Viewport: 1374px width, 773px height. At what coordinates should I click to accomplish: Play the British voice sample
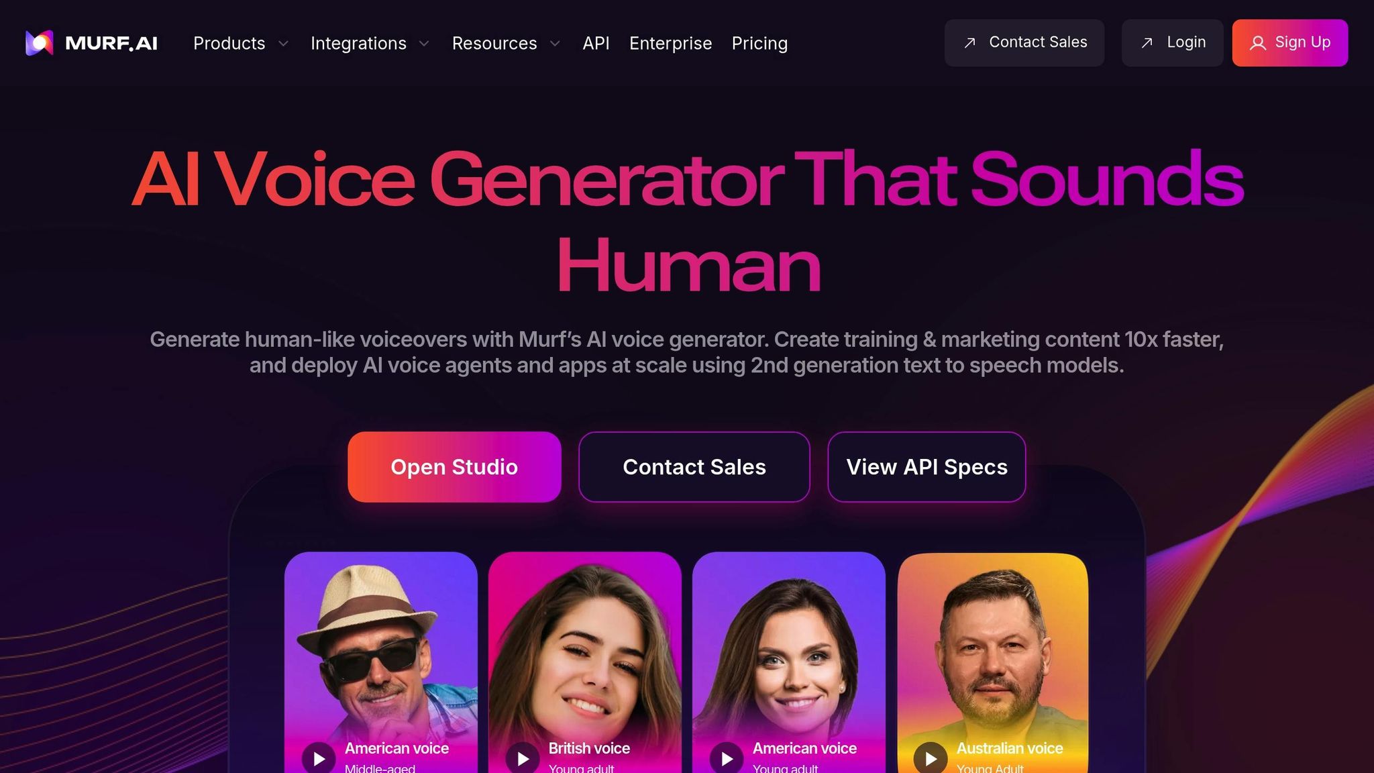click(x=523, y=758)
